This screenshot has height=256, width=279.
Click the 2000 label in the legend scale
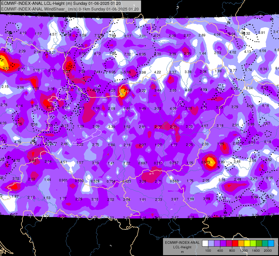pyautogui.click(x=268, y=251)
